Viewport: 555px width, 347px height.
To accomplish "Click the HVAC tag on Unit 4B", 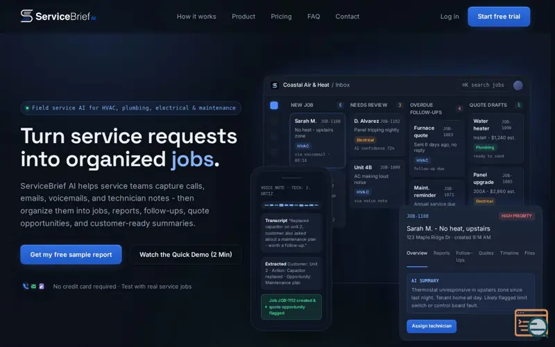I will click(362, 192).
